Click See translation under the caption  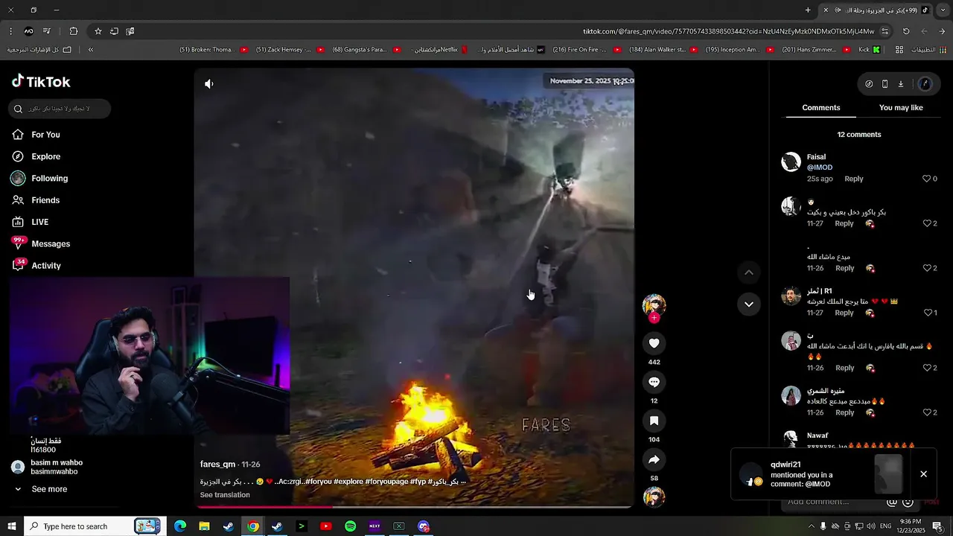(225, 495)
